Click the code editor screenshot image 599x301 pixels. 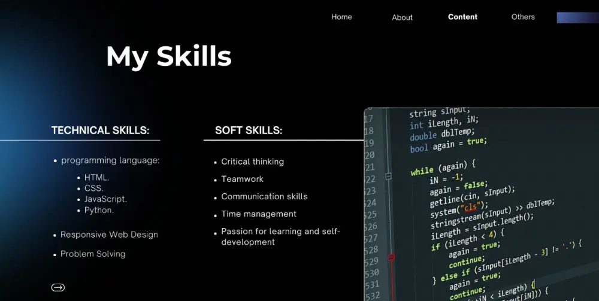point(482,204)
